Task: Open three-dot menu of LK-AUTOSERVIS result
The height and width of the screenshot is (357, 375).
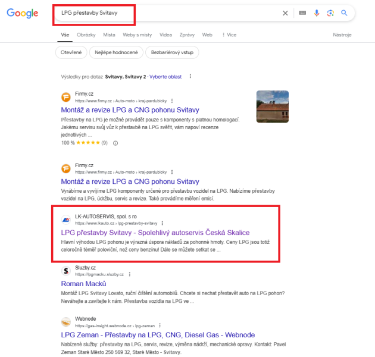Action: pos(162,223)
